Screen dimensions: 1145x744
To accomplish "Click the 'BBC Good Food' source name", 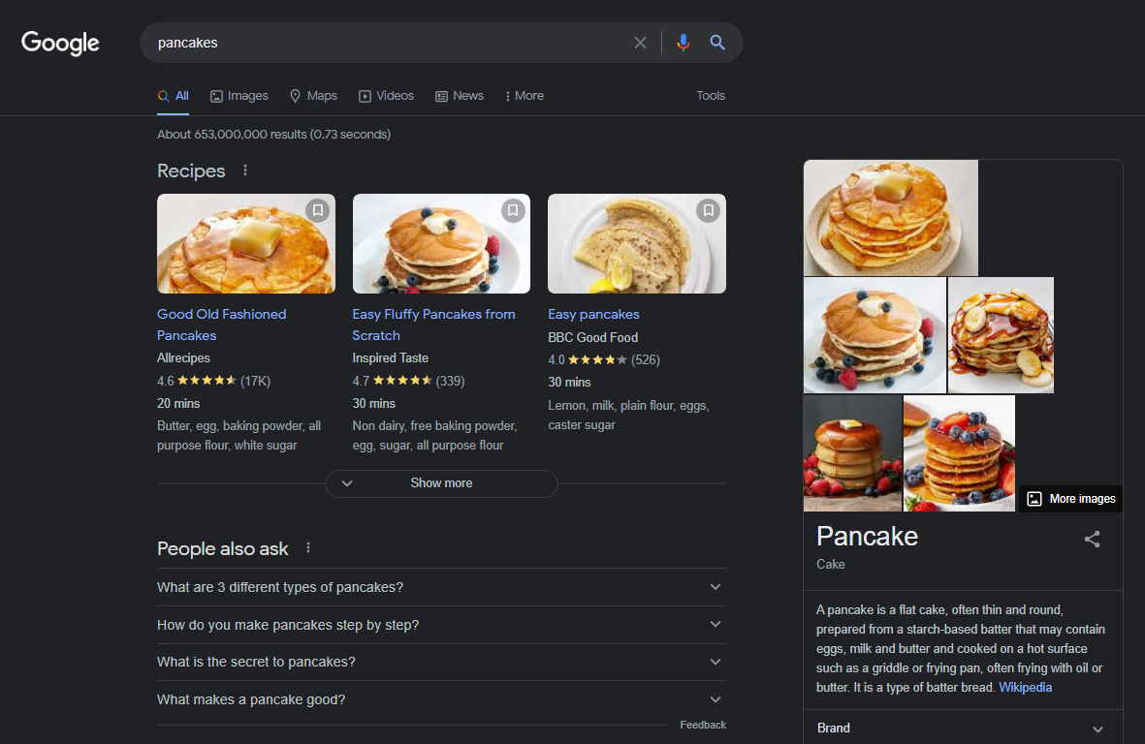I will 593,337.
